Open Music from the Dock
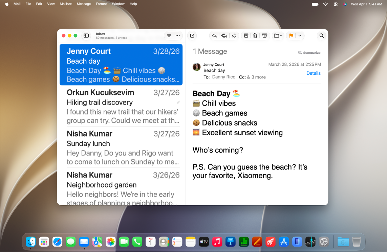 (x=217, y=242)
